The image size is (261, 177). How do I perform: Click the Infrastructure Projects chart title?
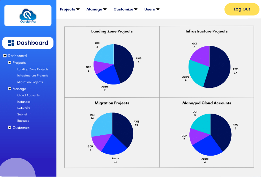tap(207, 31)
